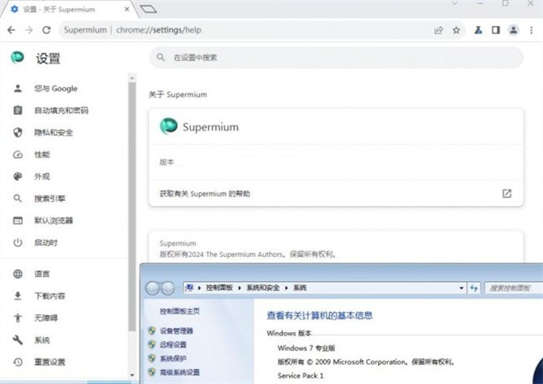Image resolution: width=543 pixels, height=384 pixels.
Task: Open external help link icon for Supermium
Action: click(506, 193)
